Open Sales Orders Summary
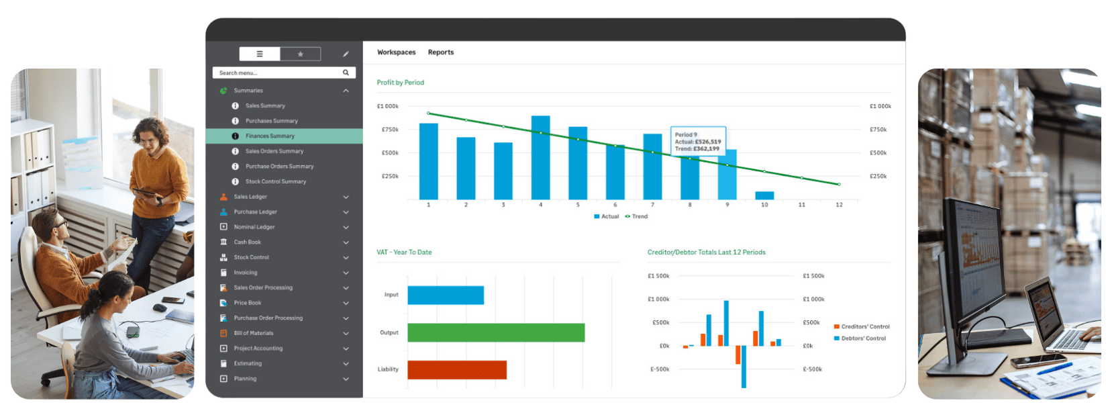The width and height of the screenshot is (1112, 411). point(274,151)
